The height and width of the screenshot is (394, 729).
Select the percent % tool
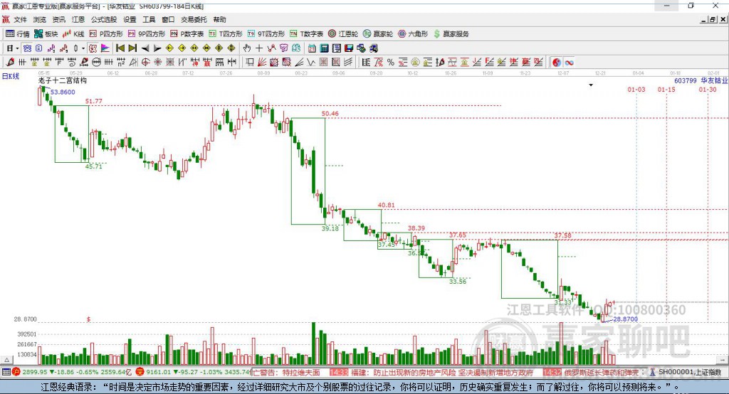click(391, 63)
